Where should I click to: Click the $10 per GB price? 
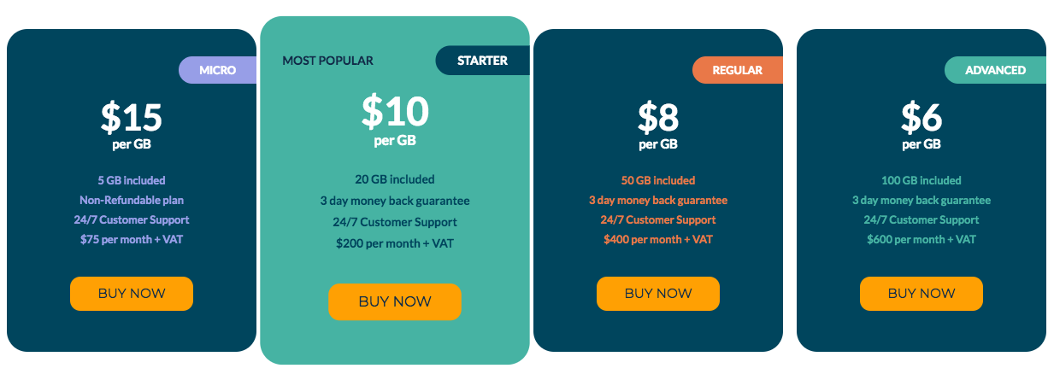(x=395, y=111)
